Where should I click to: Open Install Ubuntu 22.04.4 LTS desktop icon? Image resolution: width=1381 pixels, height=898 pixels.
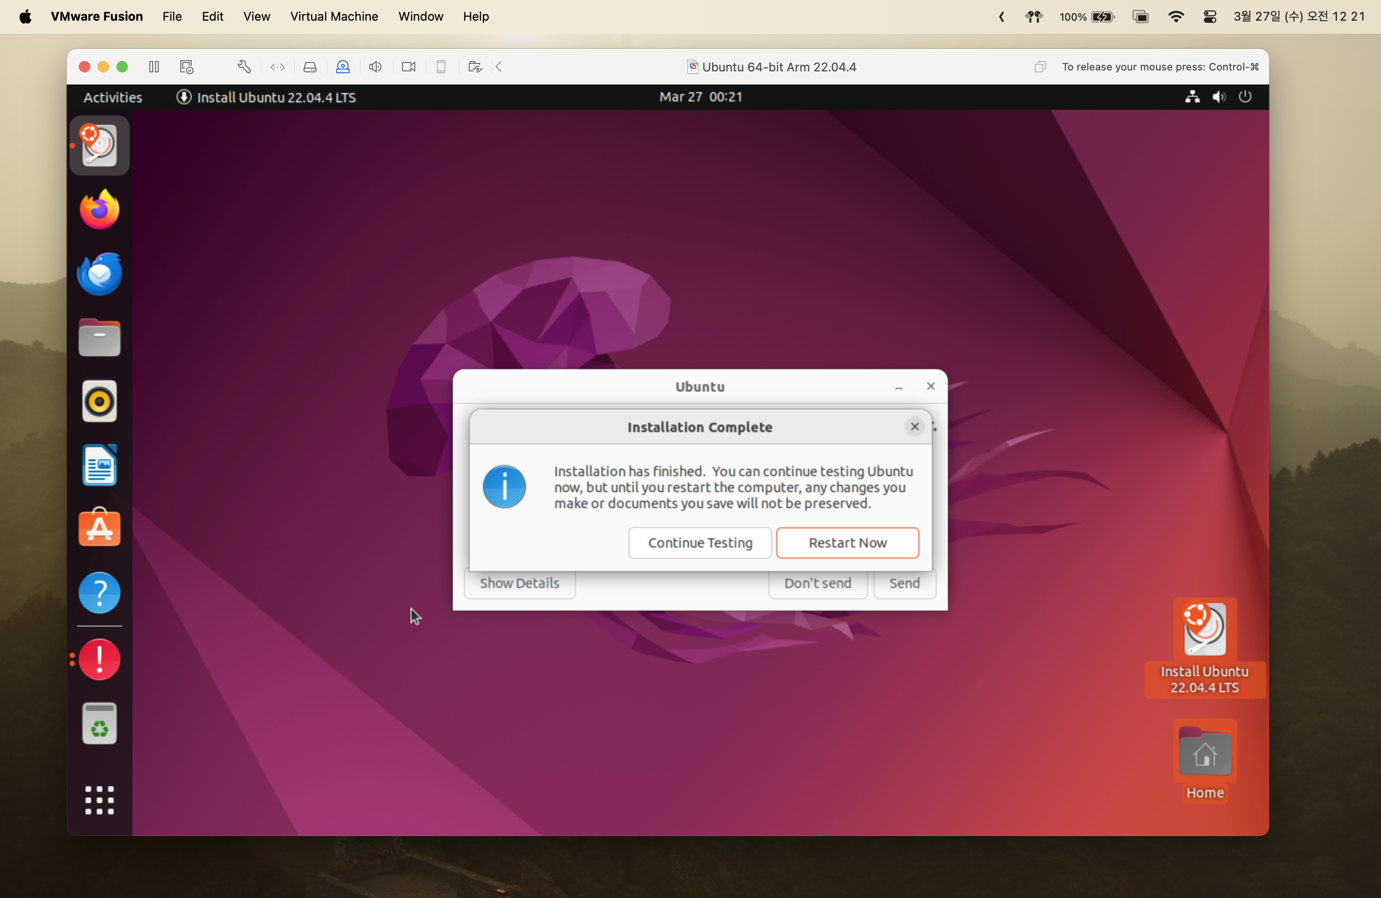[x=1204, y=647]
